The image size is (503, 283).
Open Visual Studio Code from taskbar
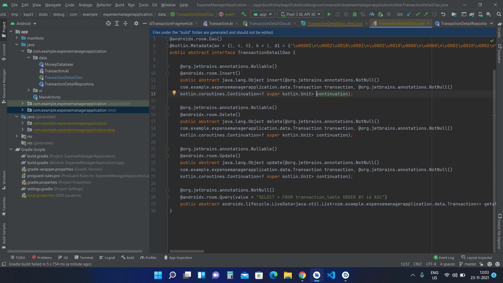tap(331, 275)
